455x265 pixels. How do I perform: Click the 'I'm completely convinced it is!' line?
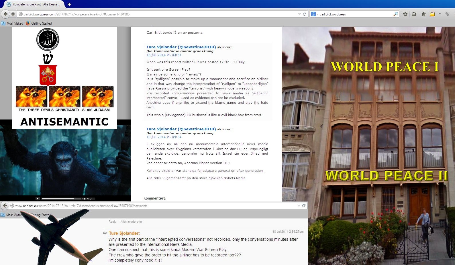point(135,260)
